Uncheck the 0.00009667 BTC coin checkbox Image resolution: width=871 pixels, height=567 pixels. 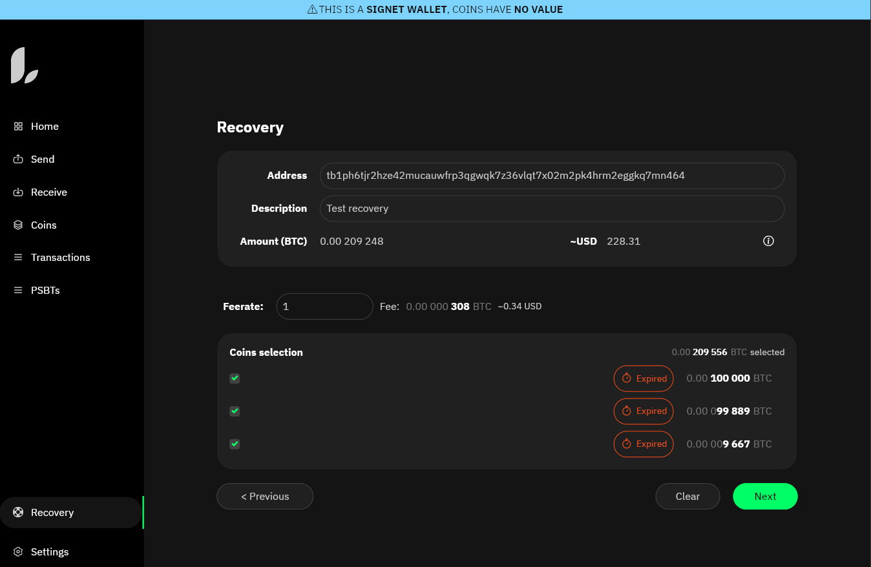(235, 444)
